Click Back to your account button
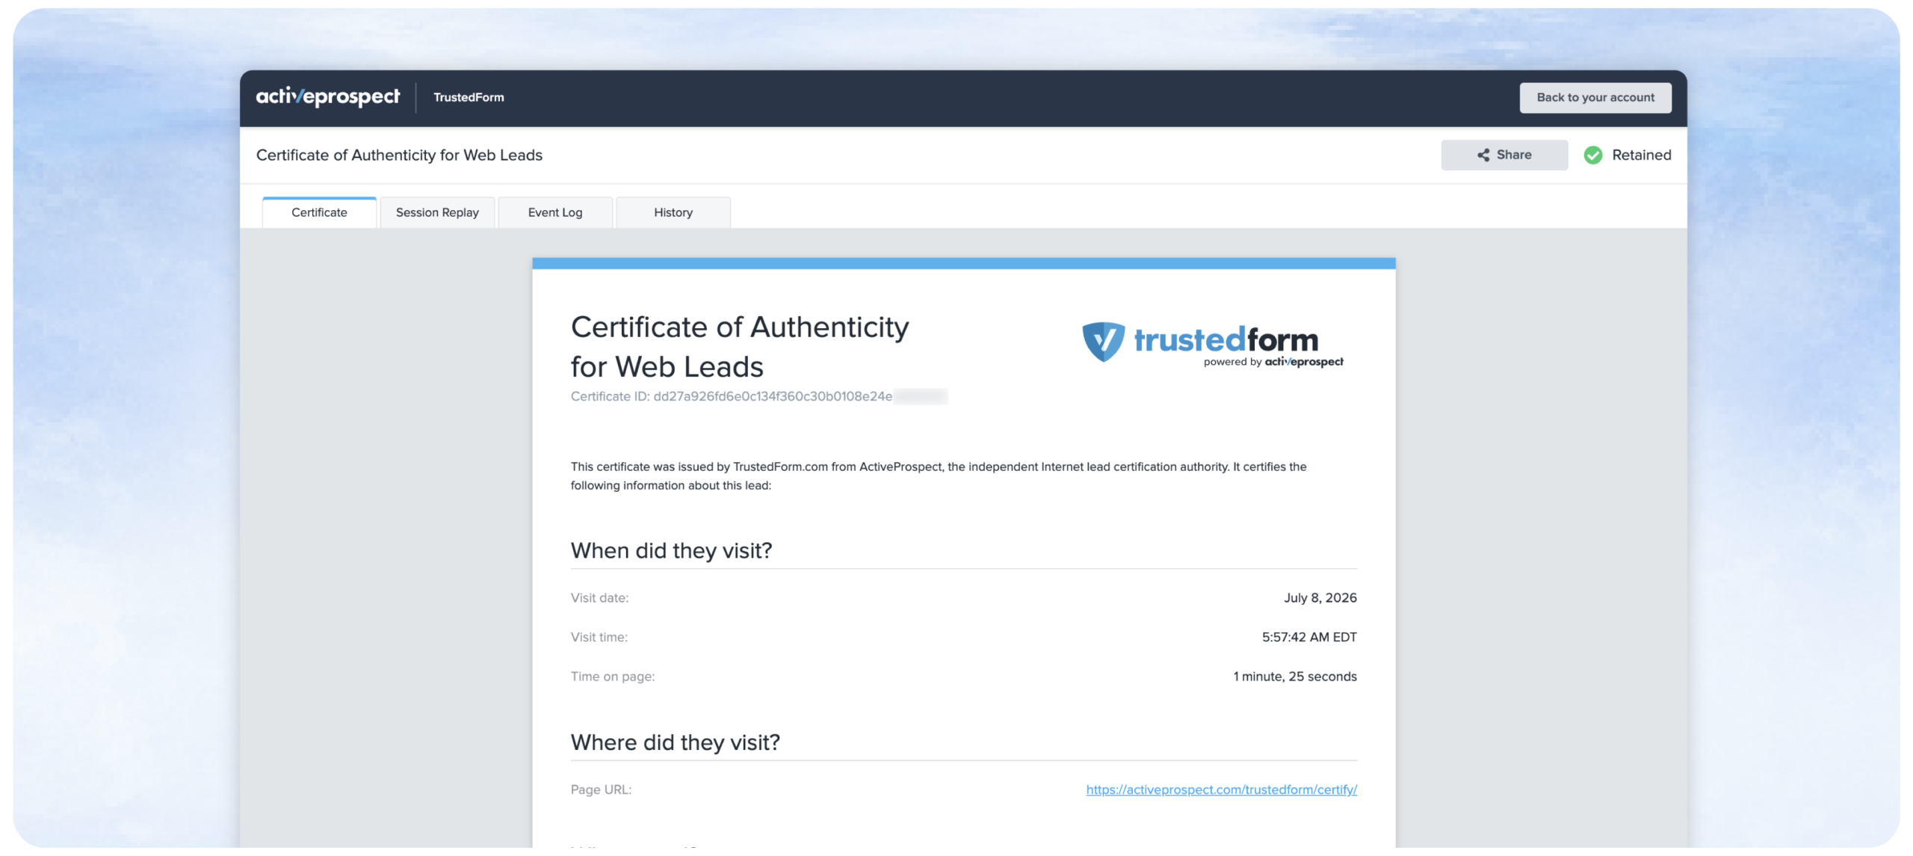This screenshot has width=1913, height=856. pyautogui.click(x=1595, y=97)
